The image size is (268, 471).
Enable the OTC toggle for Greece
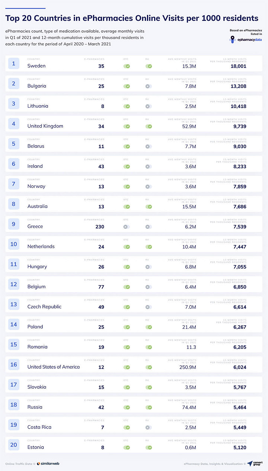(x=127, y=227)
